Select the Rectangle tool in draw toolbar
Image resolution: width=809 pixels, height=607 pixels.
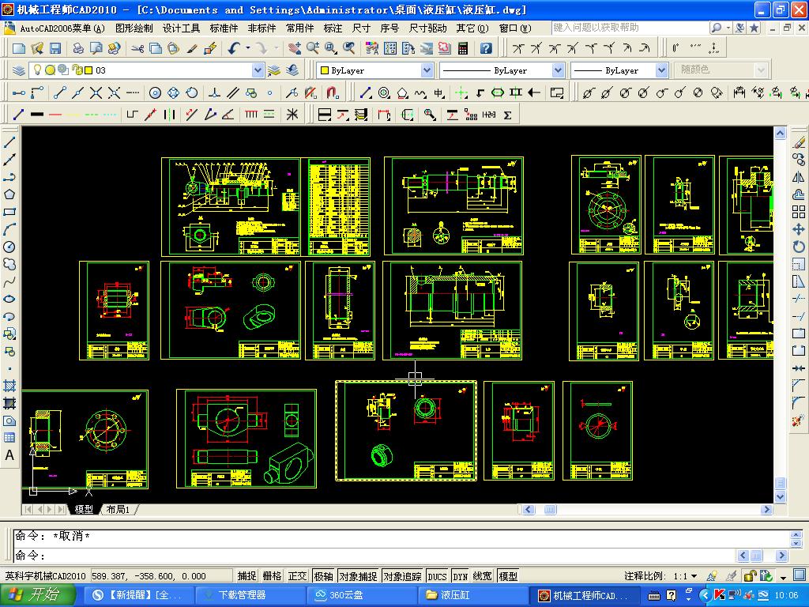pyautogui.click(x=9, y=212)
